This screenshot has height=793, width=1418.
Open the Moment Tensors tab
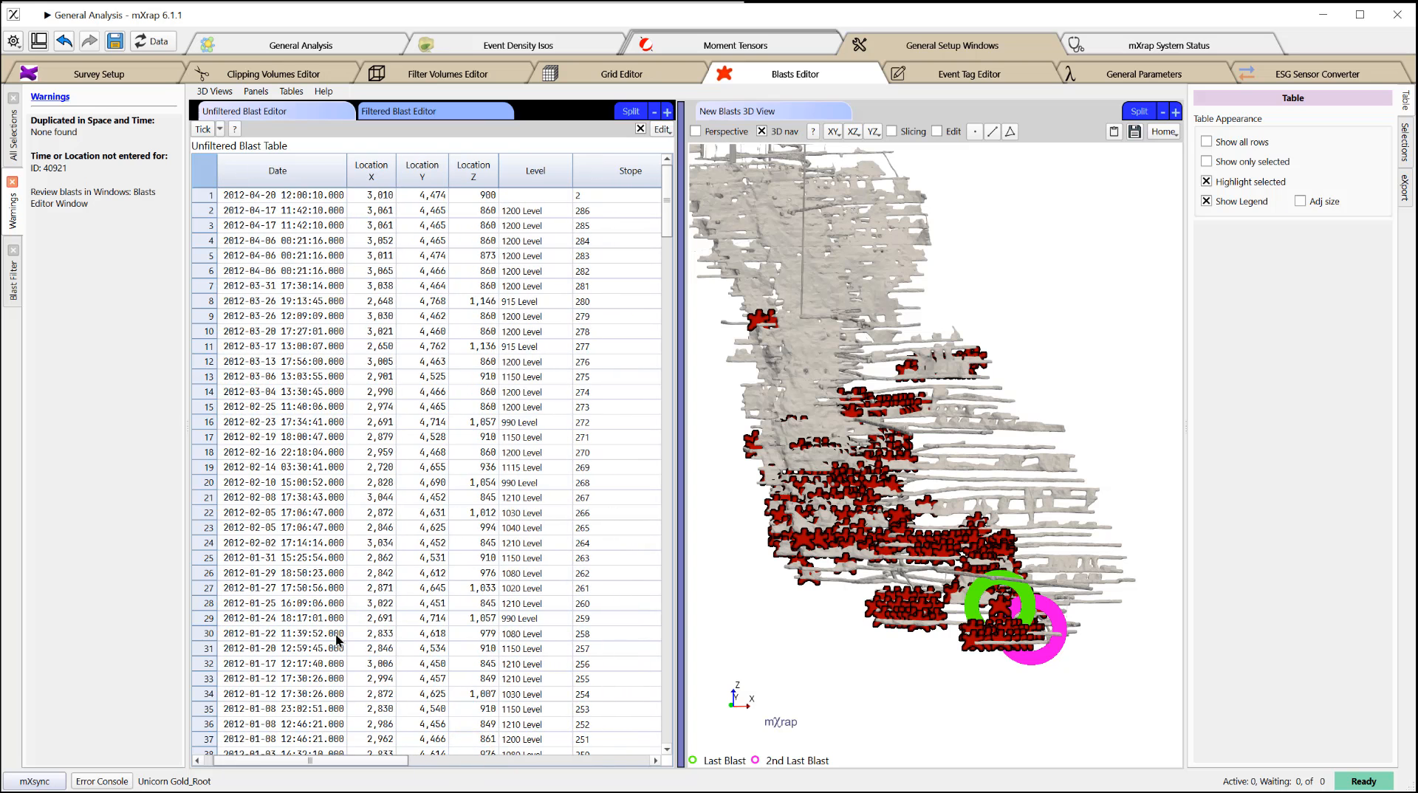click(x=735, y=45)
